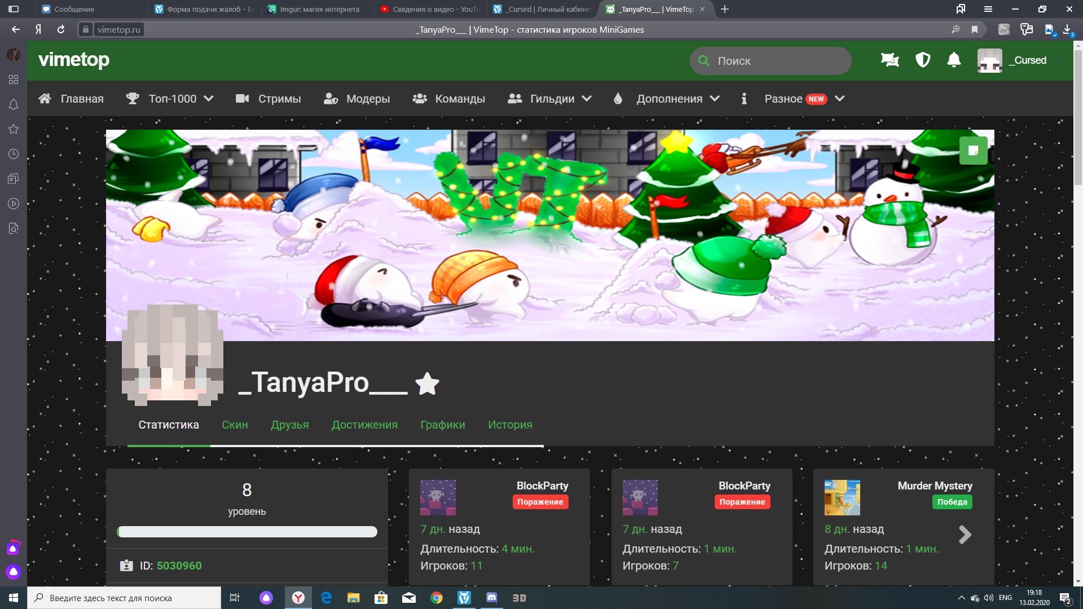Screen dimensions: 1083x609
Task: Open the bookmarks collections icon in title bar
Action: 961,9
